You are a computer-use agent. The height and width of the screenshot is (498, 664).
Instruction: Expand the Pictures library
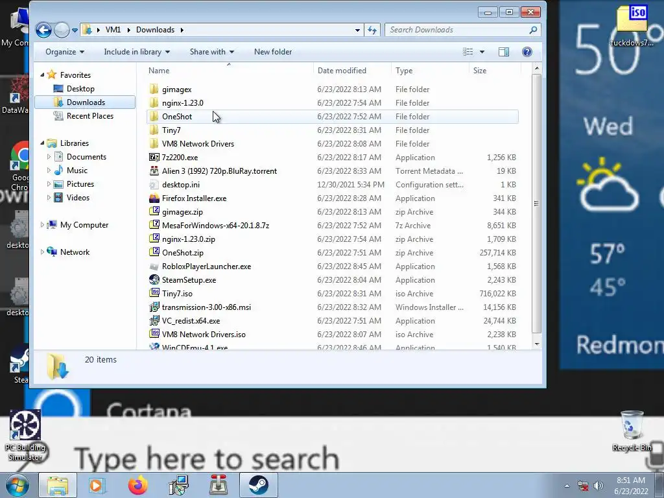[x=48, y=184]
